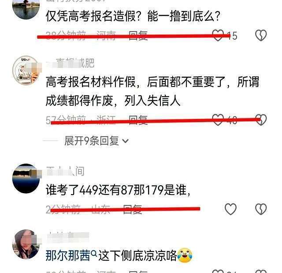Screen dimensions: 282x273
Task: Open profile of username ending 人间
Action: click(x=65, y=171)
